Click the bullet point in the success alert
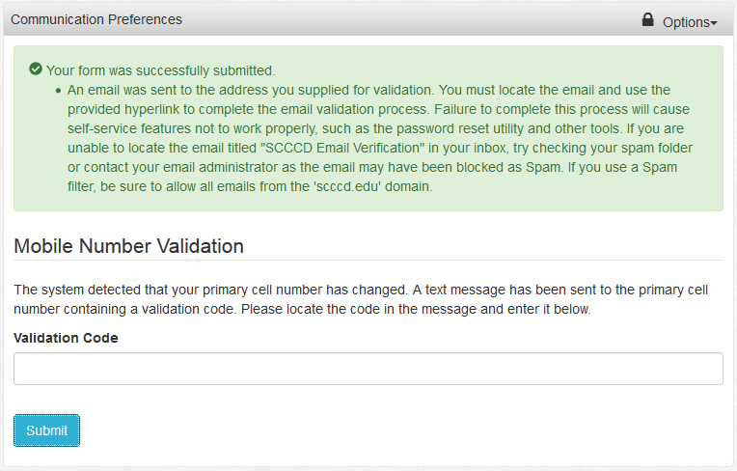The width and height of the screenshot is (737, 471). coord(58,90)
